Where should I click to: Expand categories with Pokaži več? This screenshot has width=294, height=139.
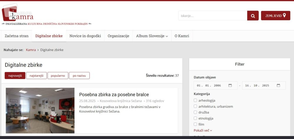click(203, 130)
